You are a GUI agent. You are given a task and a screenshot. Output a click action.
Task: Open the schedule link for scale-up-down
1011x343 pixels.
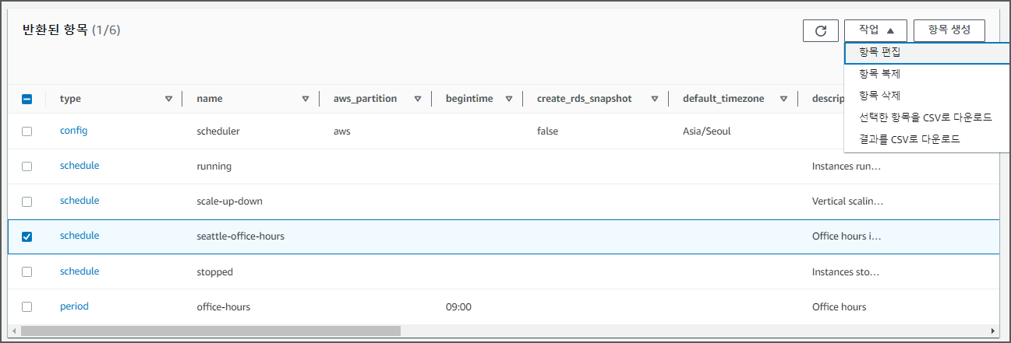tap(80, 201)
